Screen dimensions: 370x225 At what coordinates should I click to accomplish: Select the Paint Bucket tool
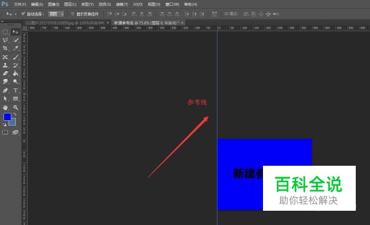[x=15, y=73]
